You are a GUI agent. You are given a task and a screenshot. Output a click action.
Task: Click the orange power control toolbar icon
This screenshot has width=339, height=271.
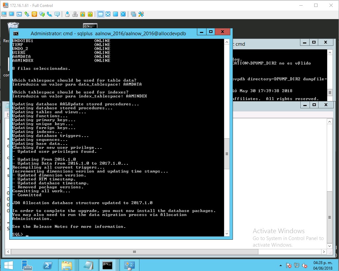click(x=34, y=14)
